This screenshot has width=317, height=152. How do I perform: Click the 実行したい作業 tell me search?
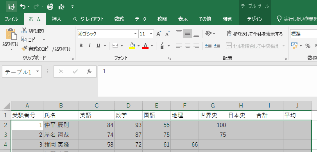[297, 19]
